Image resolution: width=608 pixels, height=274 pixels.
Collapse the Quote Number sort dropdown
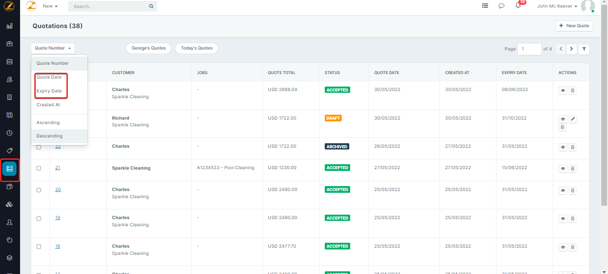click(53, 48)
